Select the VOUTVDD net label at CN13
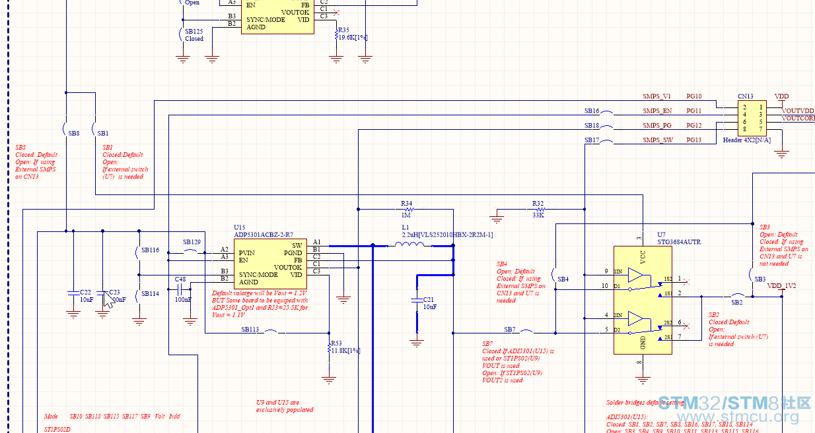Image resolution: width=815 pixels, height=433 pixels. (x=798, y=111)
